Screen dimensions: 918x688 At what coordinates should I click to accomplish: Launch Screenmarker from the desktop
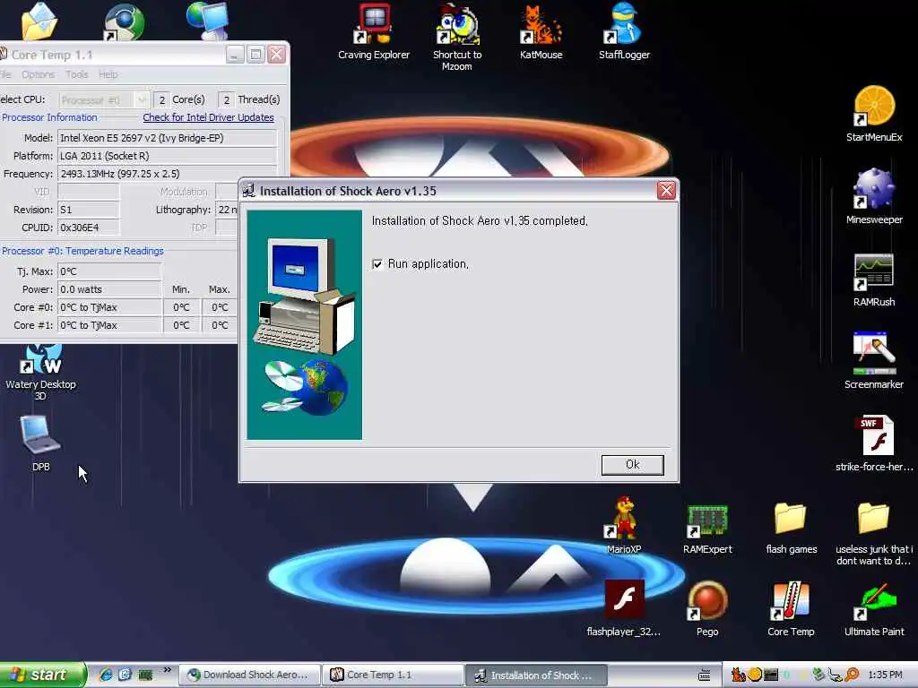coord(874,362)
